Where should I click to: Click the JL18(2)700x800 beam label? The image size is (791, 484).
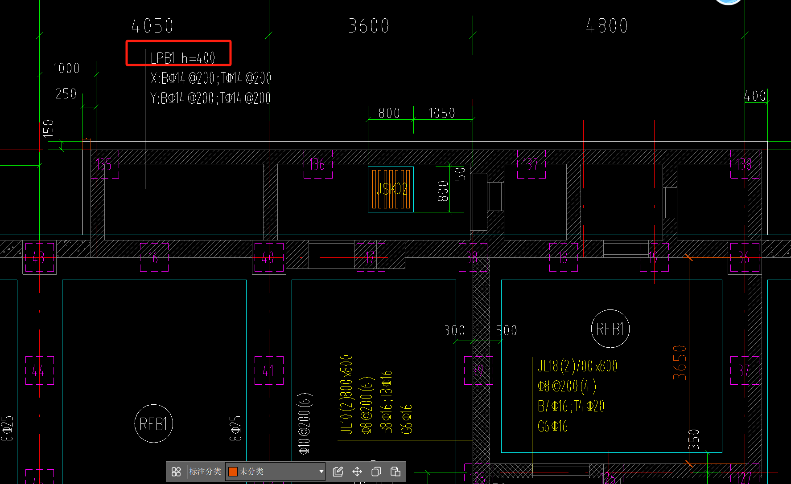coord(577,366)
